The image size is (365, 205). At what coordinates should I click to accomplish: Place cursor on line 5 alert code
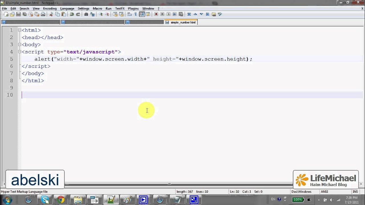coord(143,59)
